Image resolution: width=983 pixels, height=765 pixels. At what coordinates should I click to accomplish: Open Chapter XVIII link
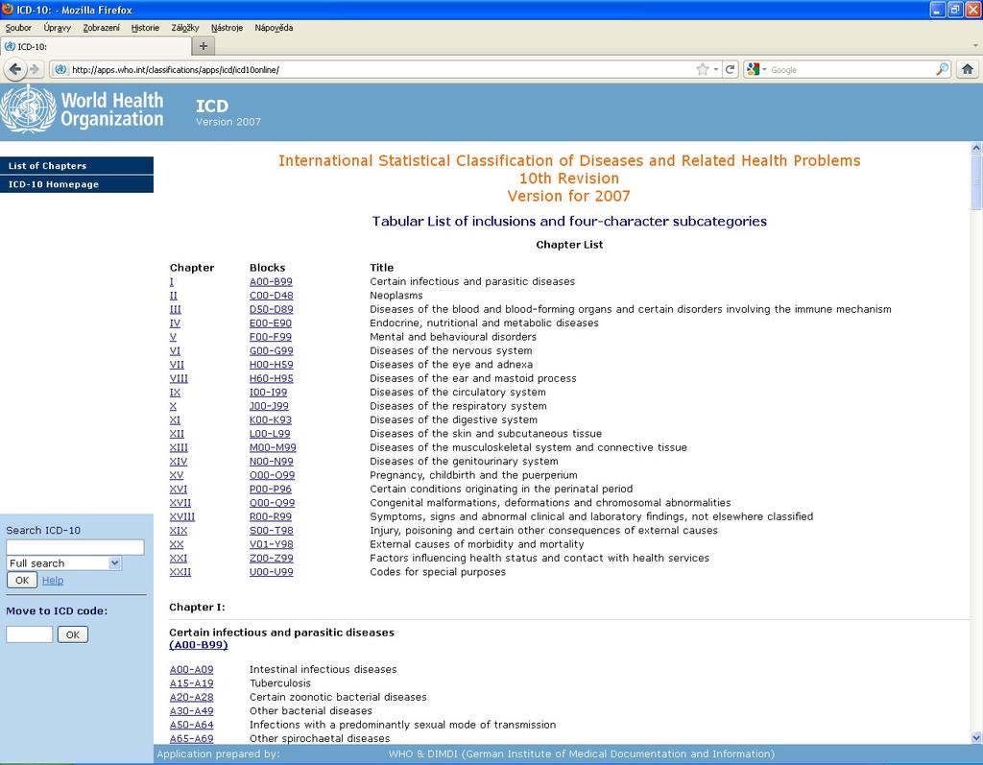tap(182, 516)
